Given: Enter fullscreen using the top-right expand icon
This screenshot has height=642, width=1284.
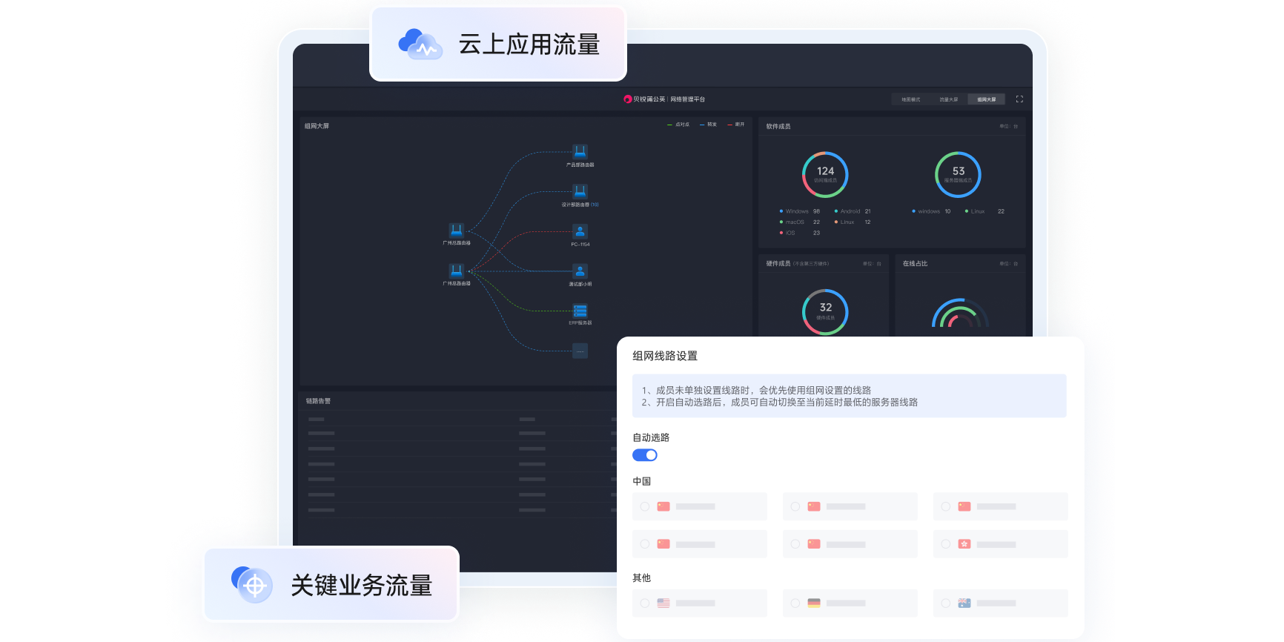Looking at the screenshot, I should tap(1019, 99).
